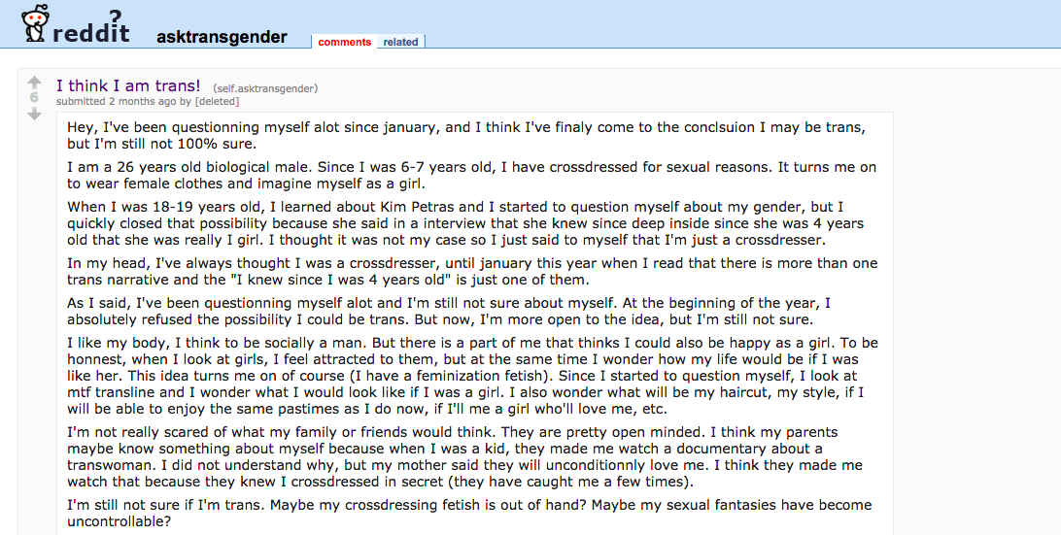Click the [deleted] author label
1061x535 pixels.
click(217, 101)
